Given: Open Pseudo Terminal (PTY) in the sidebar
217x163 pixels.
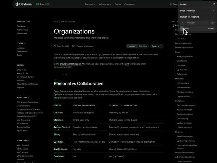Looking at the screenshot, I should pos(27,116).
